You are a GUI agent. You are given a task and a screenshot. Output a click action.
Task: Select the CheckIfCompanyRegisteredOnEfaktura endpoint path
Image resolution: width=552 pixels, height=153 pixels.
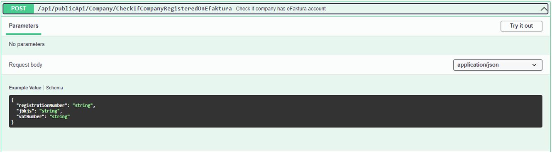[134, 8]
